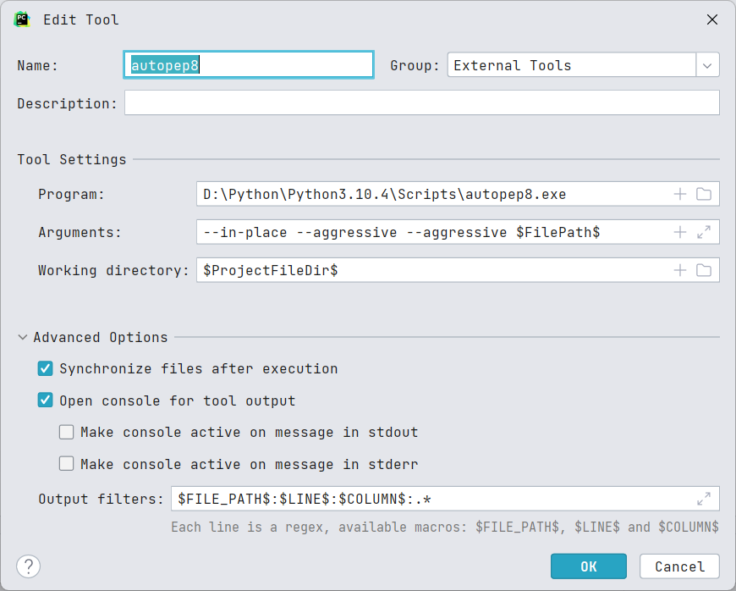Screen dimensions: 736x591
Task: Browse for Working directory folder
Action: pyautogui.click(x=704, y=270)
